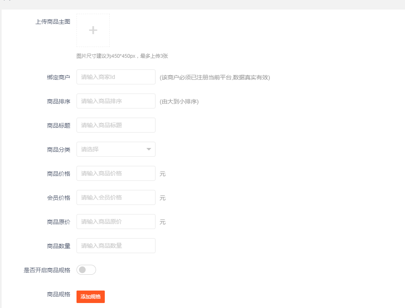Click the 商品排序 label
Viewport: 405px width, 308px height.
click(59, 101)
